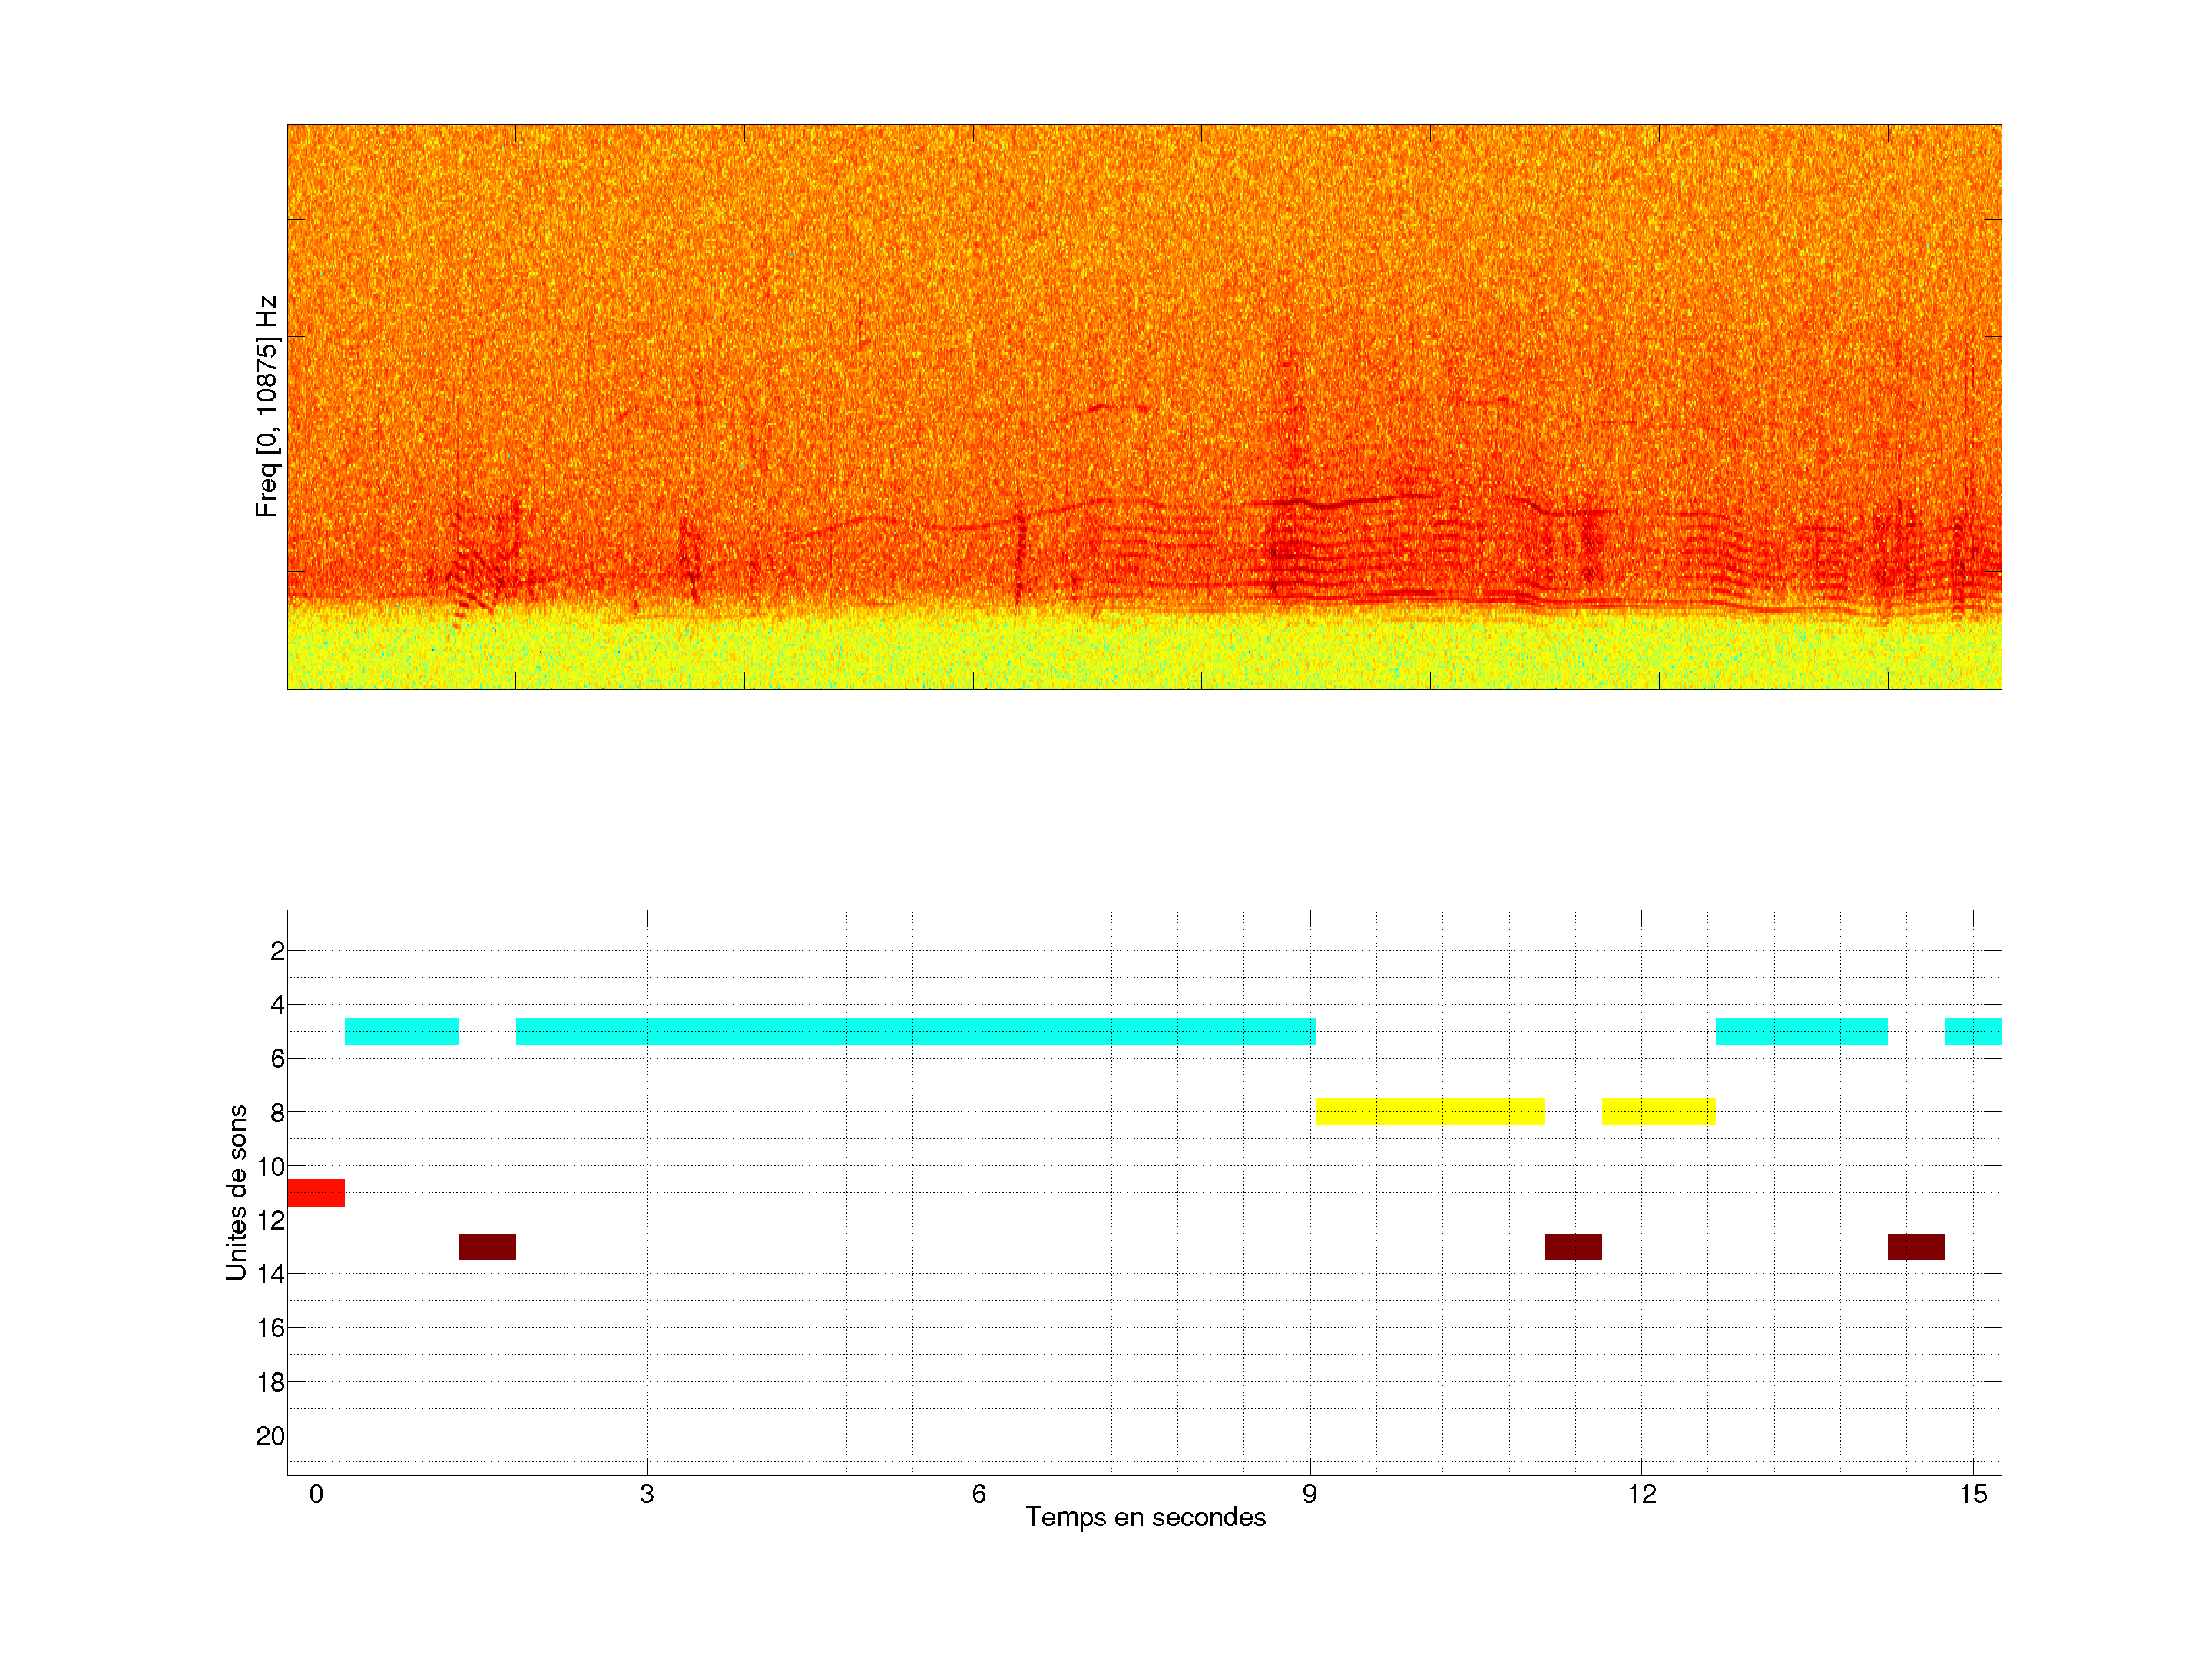Click the x-axis tick label 9
Viewport: 2212px width, 1658px height.
pos(1309,1494)
